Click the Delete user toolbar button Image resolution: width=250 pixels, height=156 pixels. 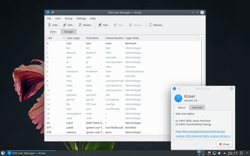click(x=85, y=25)
